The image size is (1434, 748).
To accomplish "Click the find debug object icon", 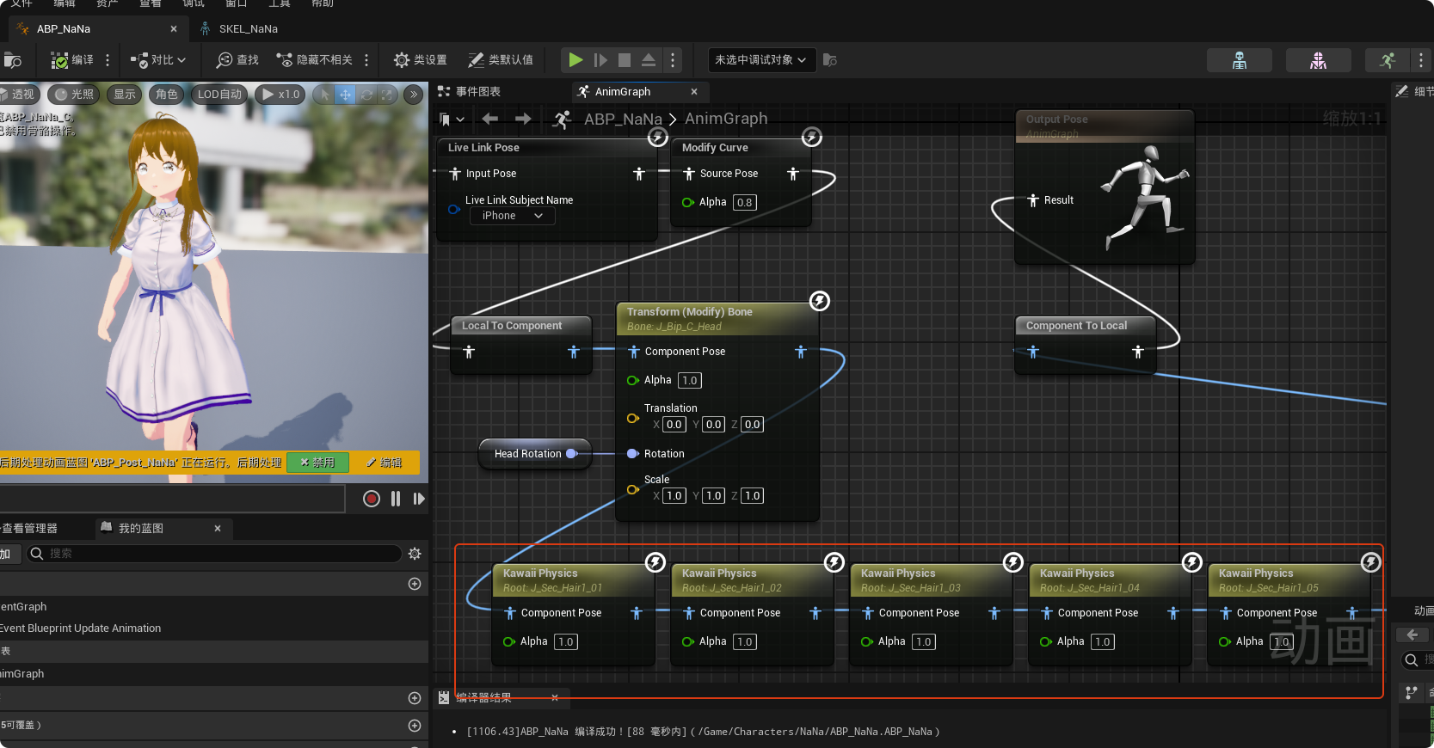I will click(x=829, y=60).
